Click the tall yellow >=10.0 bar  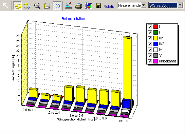127,69
